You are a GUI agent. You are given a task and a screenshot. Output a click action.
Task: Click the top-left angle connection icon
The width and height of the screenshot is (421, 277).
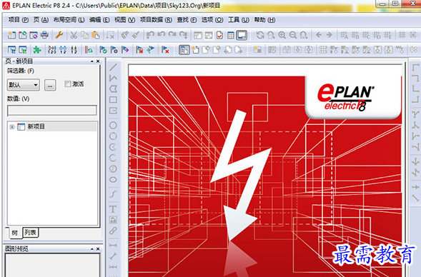pyautogui.click(x=415, y=67)
